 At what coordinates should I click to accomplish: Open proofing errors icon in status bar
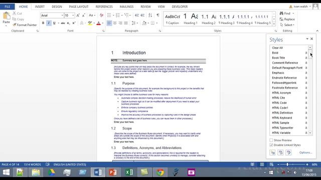pos(48,164)
